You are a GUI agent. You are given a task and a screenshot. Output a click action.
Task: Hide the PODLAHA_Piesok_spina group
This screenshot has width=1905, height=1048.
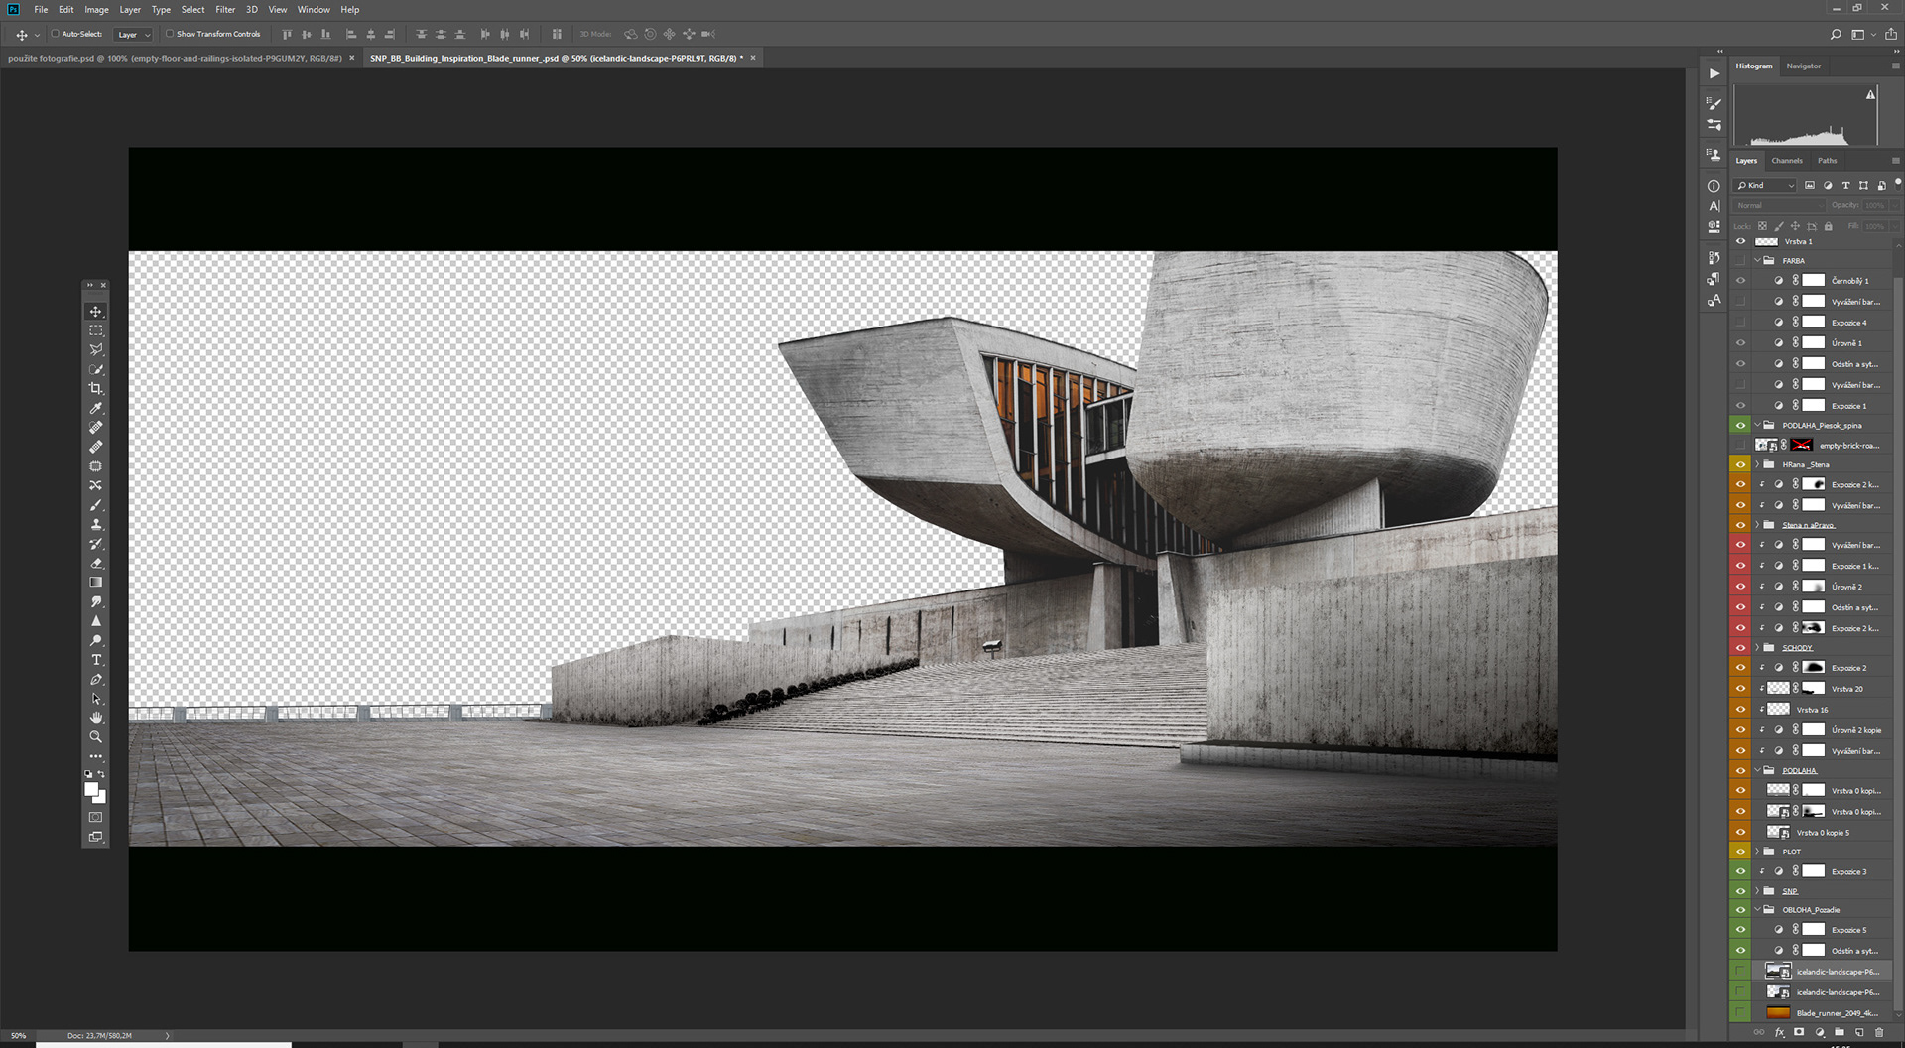[x=1740, y=426]
